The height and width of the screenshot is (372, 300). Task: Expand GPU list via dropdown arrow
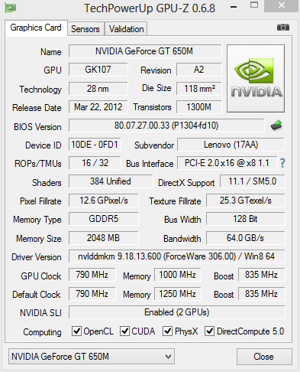pos(168,357)
